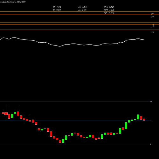Viewport: 159px width, 159px height.
Task: Click the 7 price axis label
Action: tap(151, 121)
